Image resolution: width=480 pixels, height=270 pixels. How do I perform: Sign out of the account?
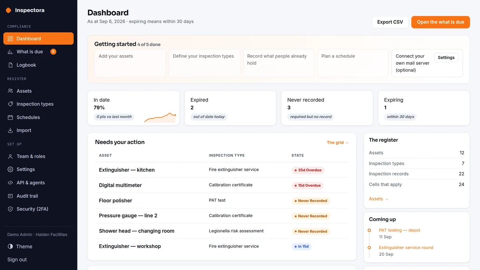click(17, 260)
